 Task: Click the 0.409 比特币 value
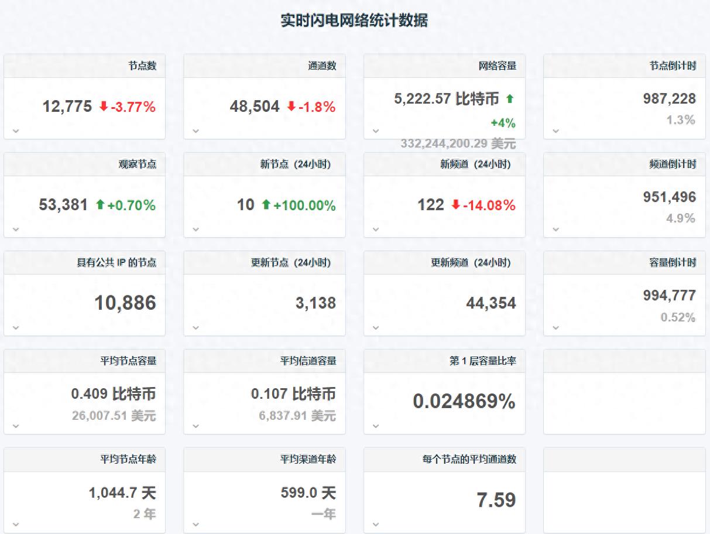114,394
